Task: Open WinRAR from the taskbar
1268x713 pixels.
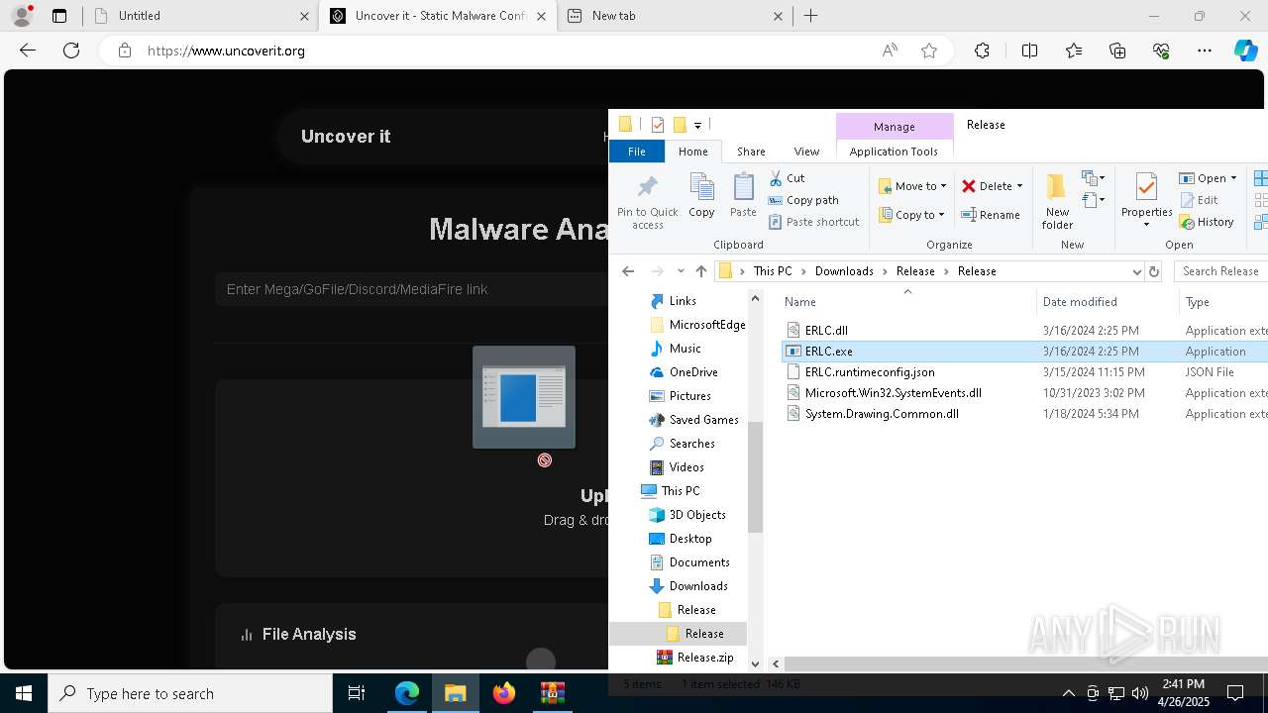Action: (552, 693)
